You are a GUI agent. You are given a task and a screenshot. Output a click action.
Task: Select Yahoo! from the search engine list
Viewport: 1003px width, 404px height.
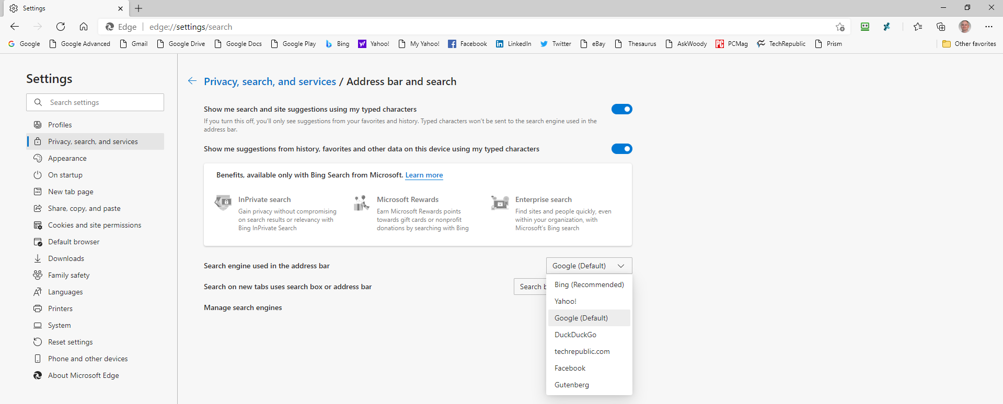coord(589,301)
